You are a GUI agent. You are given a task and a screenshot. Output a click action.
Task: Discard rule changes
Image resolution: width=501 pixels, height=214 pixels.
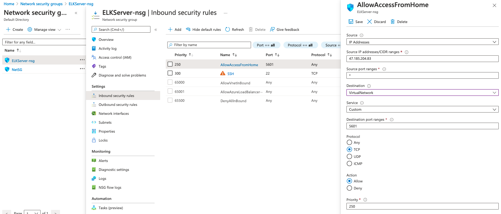point(377,22)
